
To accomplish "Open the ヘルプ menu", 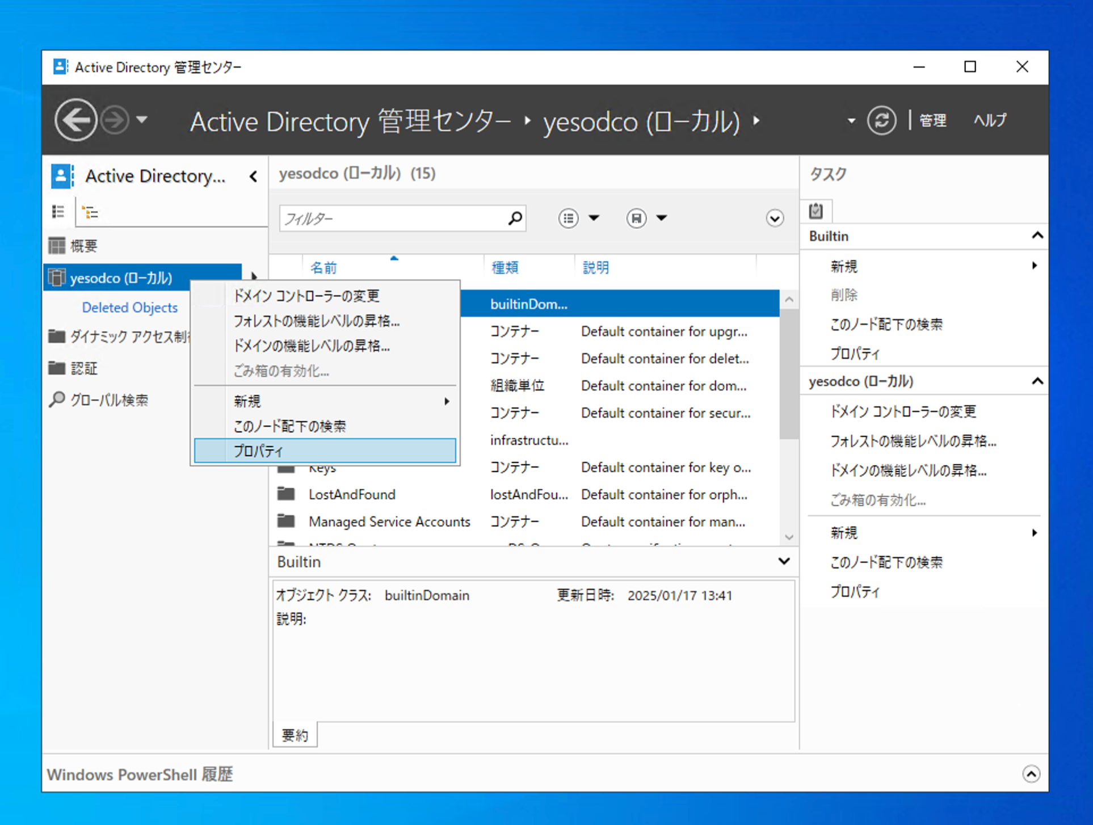I will click(990, 120).
